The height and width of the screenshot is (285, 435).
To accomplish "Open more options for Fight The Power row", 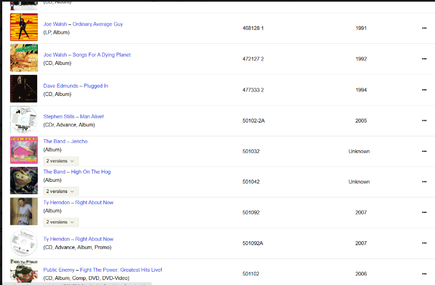I will [424, 274].
